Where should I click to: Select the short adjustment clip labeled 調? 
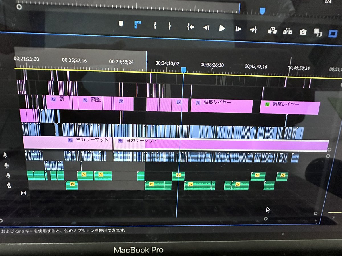[58, 102]
